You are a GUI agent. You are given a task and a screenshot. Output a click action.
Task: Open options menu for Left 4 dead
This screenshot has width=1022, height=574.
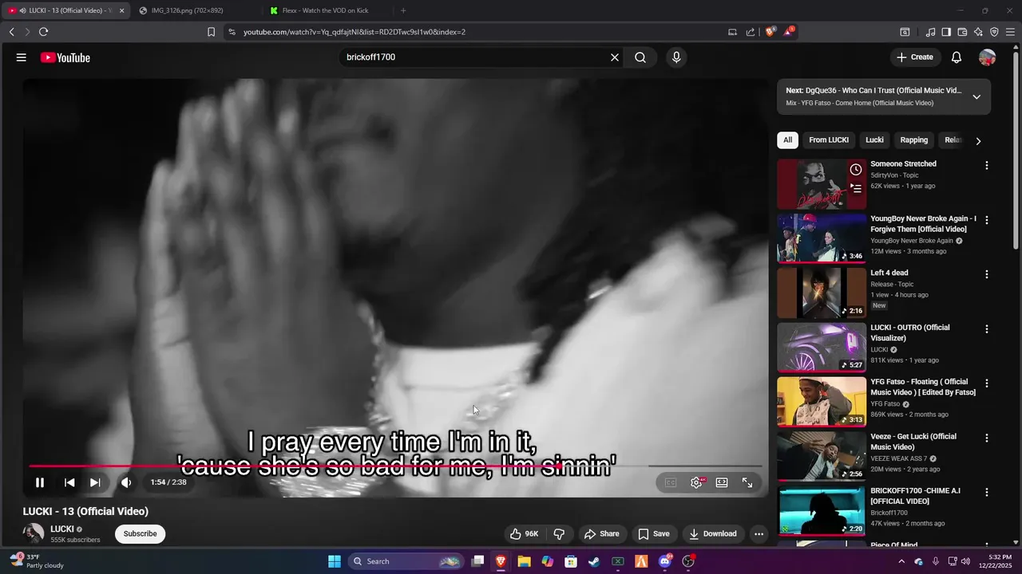tap(987, 274)
